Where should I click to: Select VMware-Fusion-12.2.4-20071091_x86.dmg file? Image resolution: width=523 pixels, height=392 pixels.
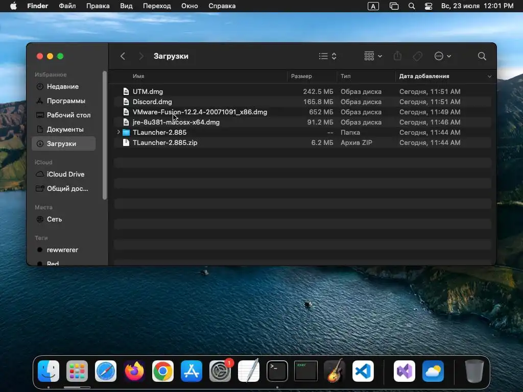200,112
